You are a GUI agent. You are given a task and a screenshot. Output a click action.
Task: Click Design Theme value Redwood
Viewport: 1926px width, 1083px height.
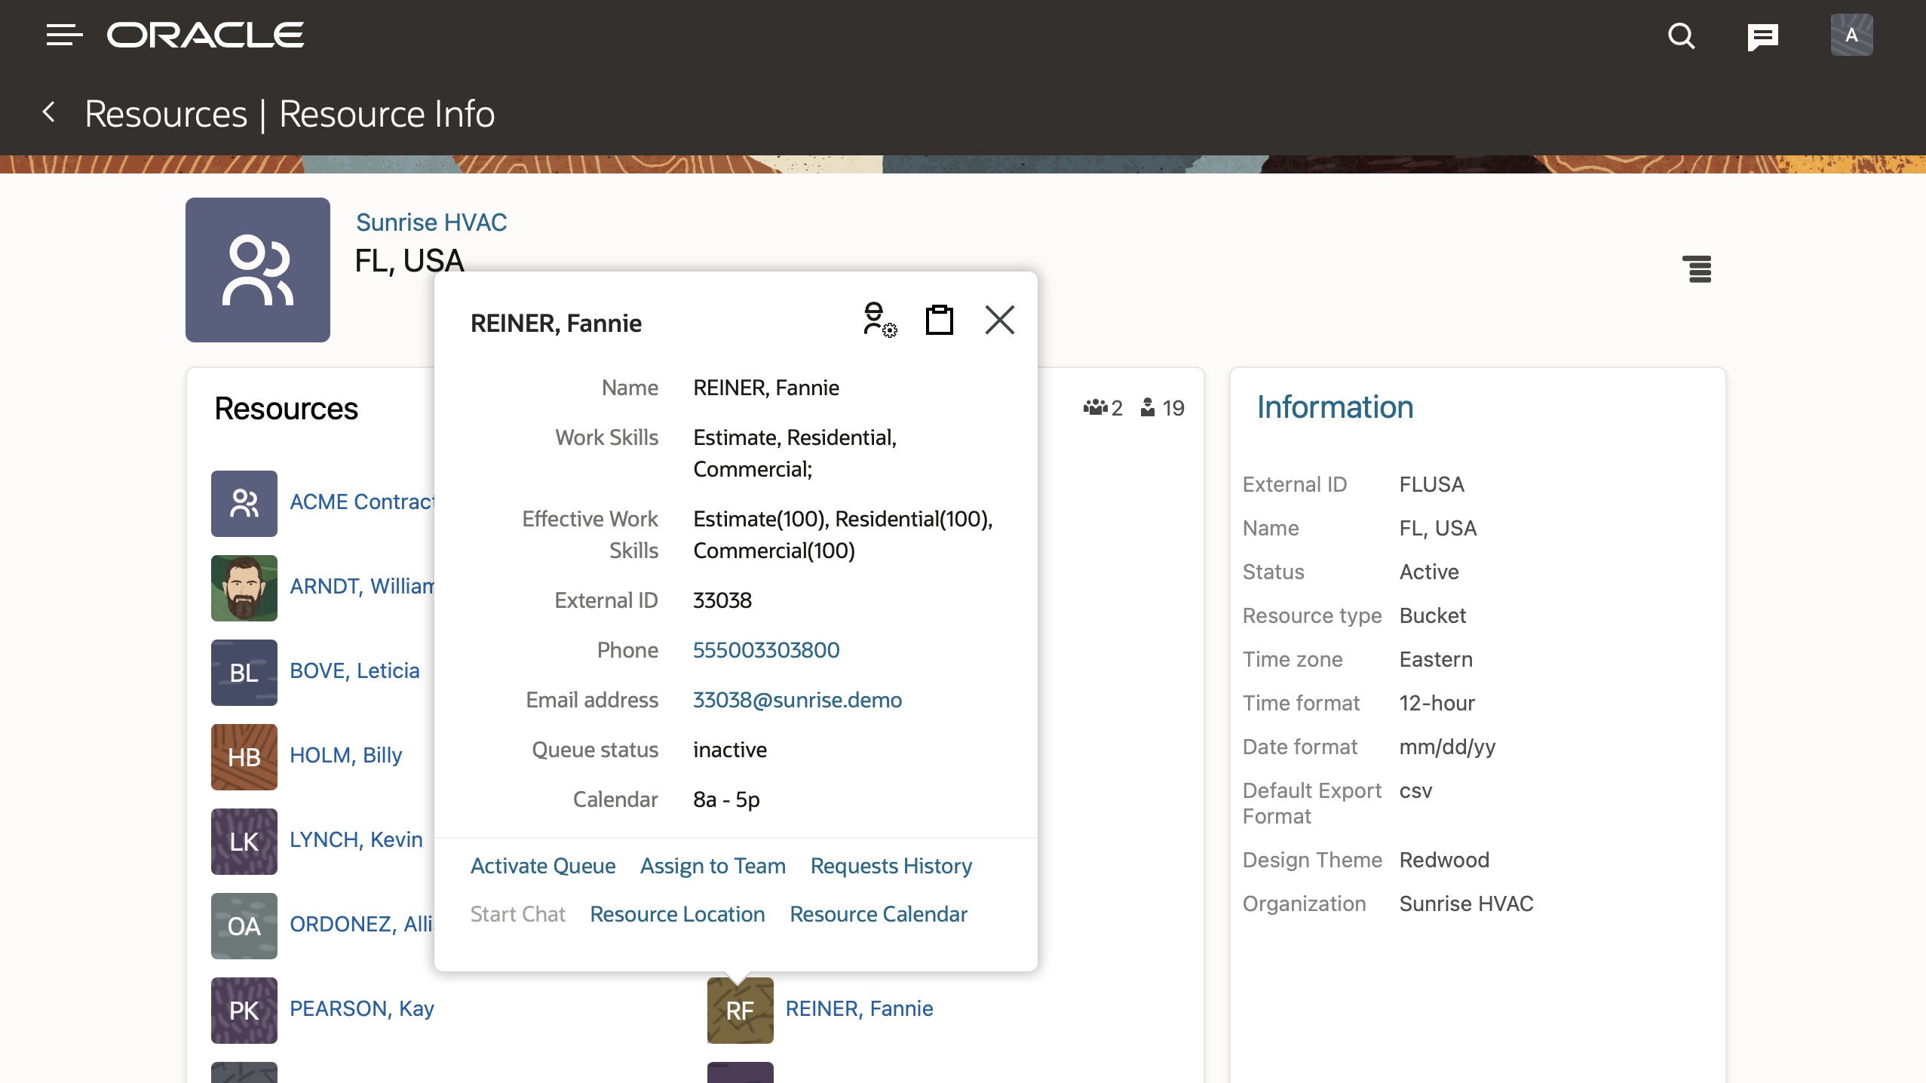click(x=1444, y=860)
